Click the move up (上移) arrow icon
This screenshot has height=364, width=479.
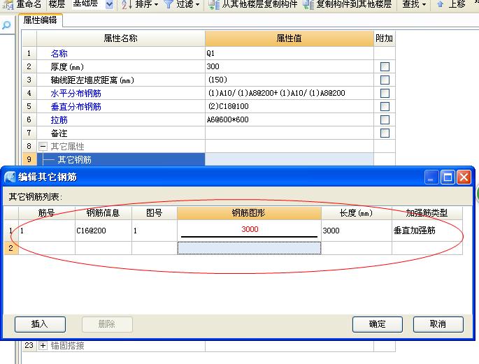click(440, 4)
